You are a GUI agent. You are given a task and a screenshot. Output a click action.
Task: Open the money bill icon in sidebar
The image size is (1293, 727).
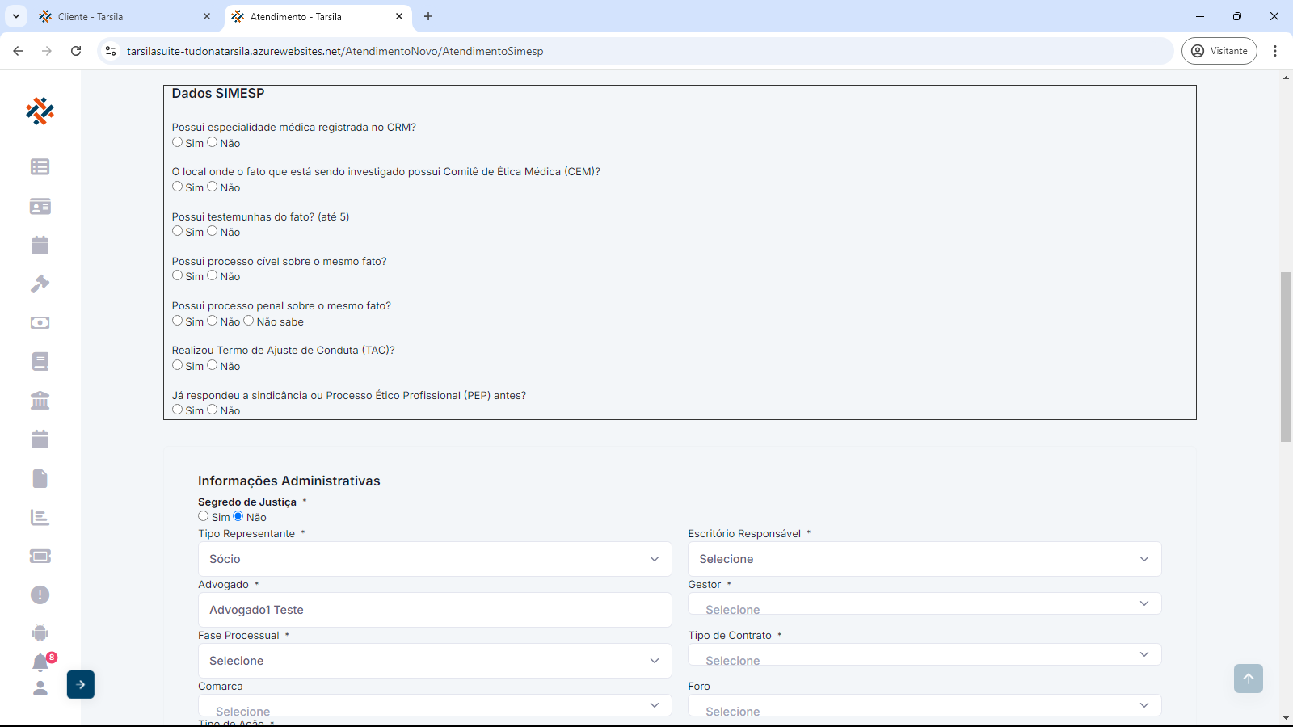pos(40,322)
